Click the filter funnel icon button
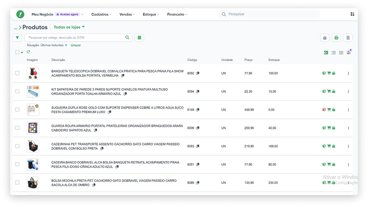Image resolution: width=368 pixels, height=207 pixels. (17, 37)
